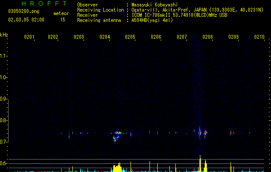The width and height of the screenshot is (271, 172).
Task: Click the echo pair near 0209
Action: pos(232,133)
